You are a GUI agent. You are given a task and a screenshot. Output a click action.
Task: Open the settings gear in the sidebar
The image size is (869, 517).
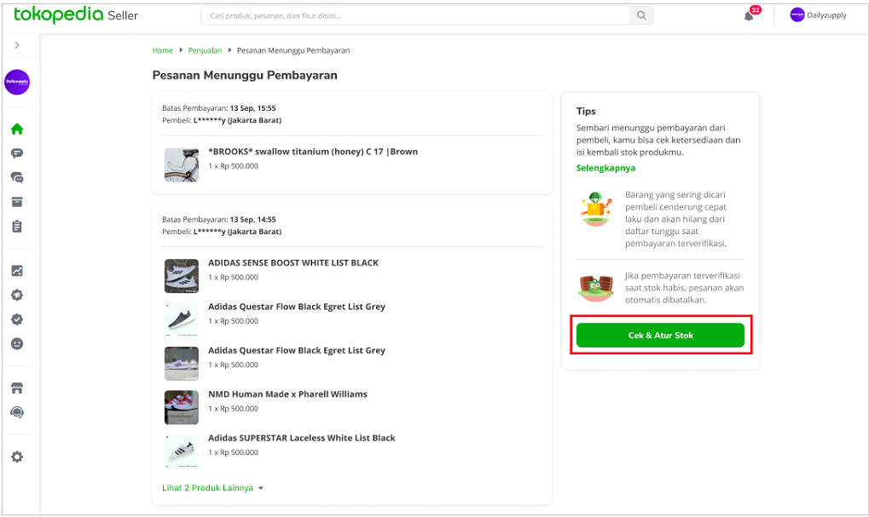point(17,457)
